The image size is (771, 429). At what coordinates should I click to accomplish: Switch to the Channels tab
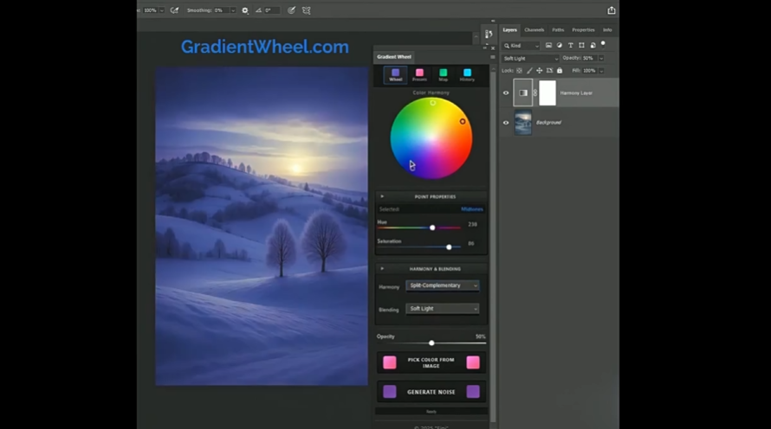[535, 29]
